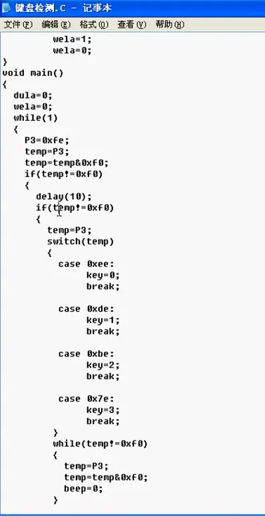265x516 pixels.
Task: Open the 帮助(H) menu
Action: click(x=170, y=25)
